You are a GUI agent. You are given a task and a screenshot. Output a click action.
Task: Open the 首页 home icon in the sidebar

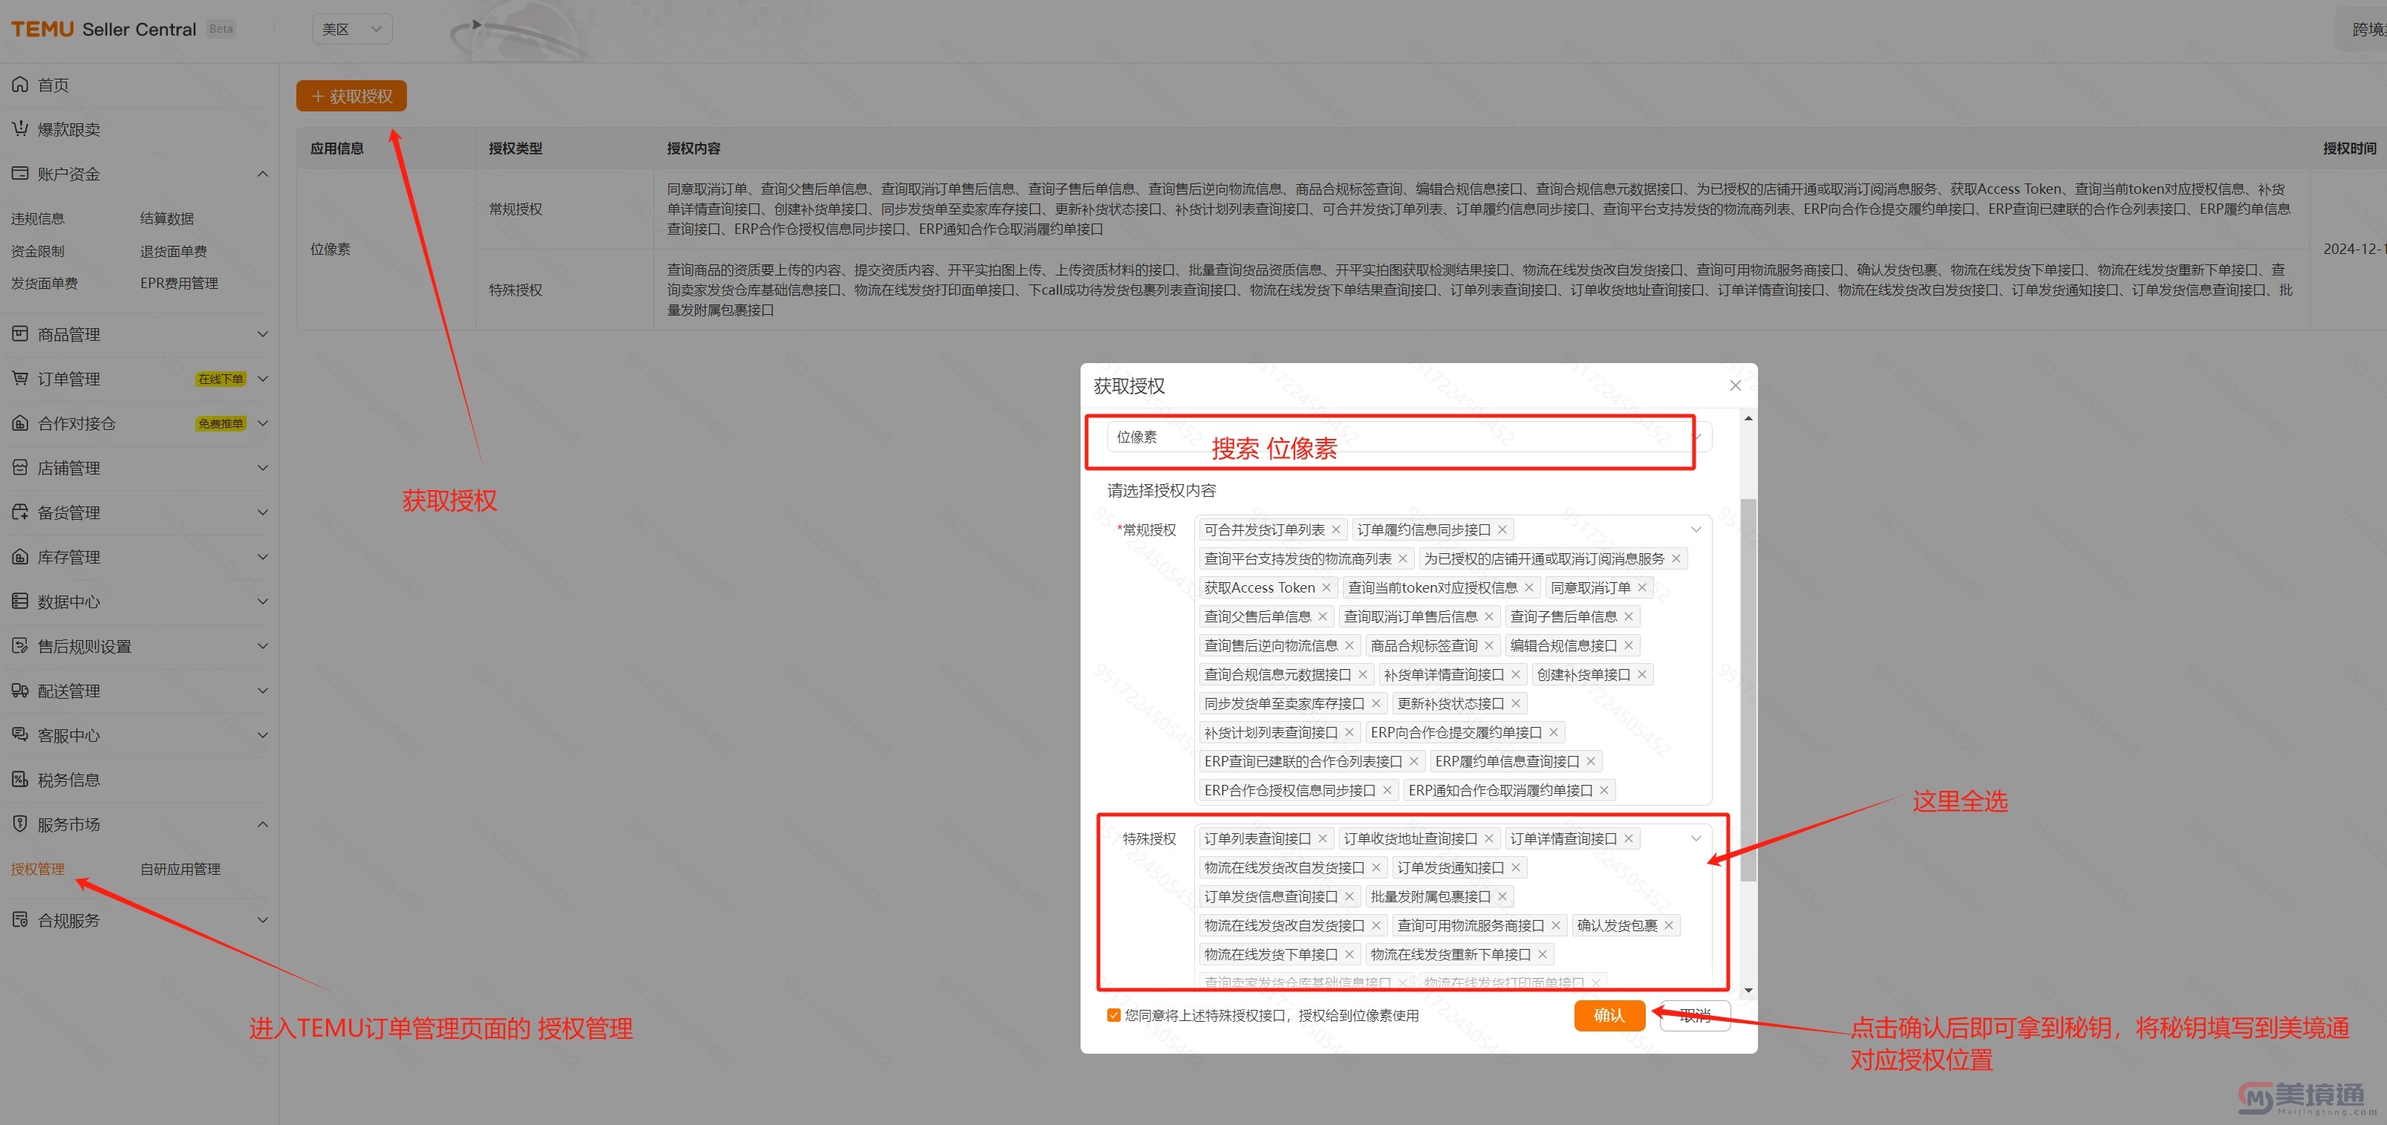coord(19,85)
